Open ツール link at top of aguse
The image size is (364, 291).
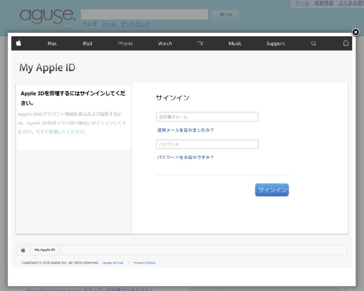point(302,3)
